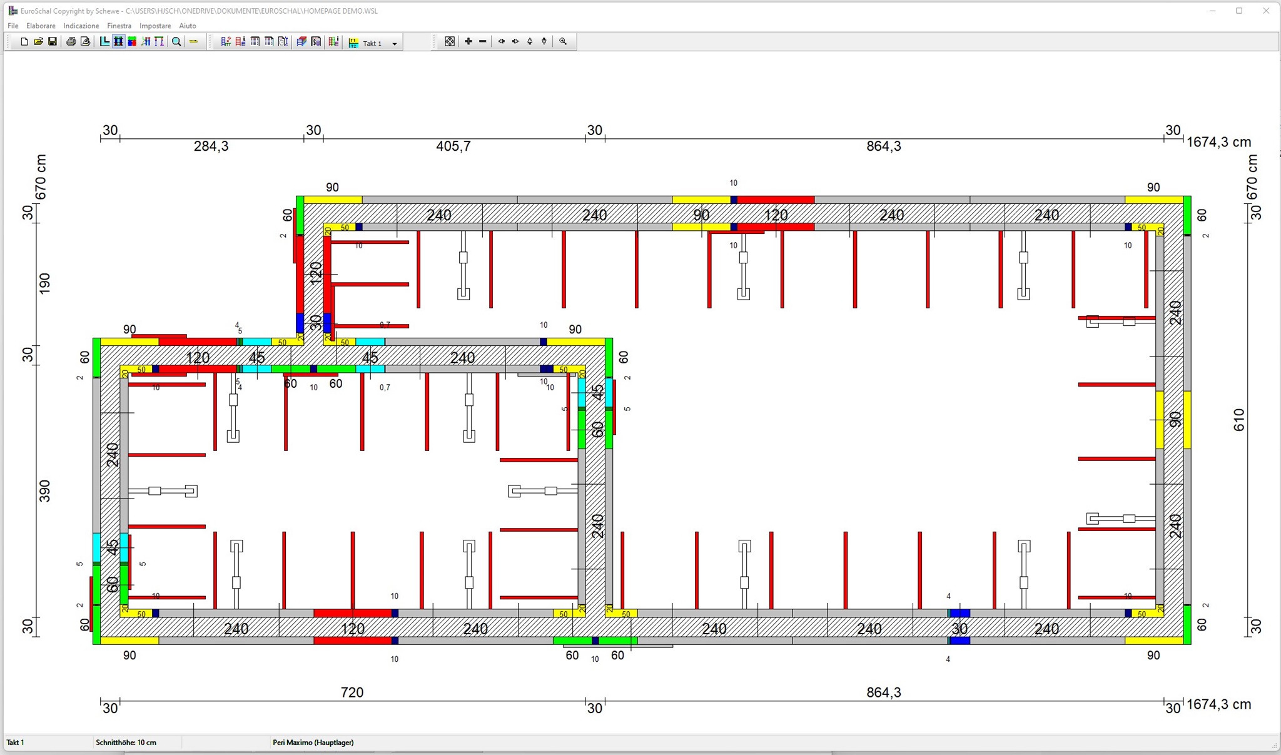Pan the view left with arrow icon
This screenshot has width=1281, height=755.
click(x=501, y=42)
